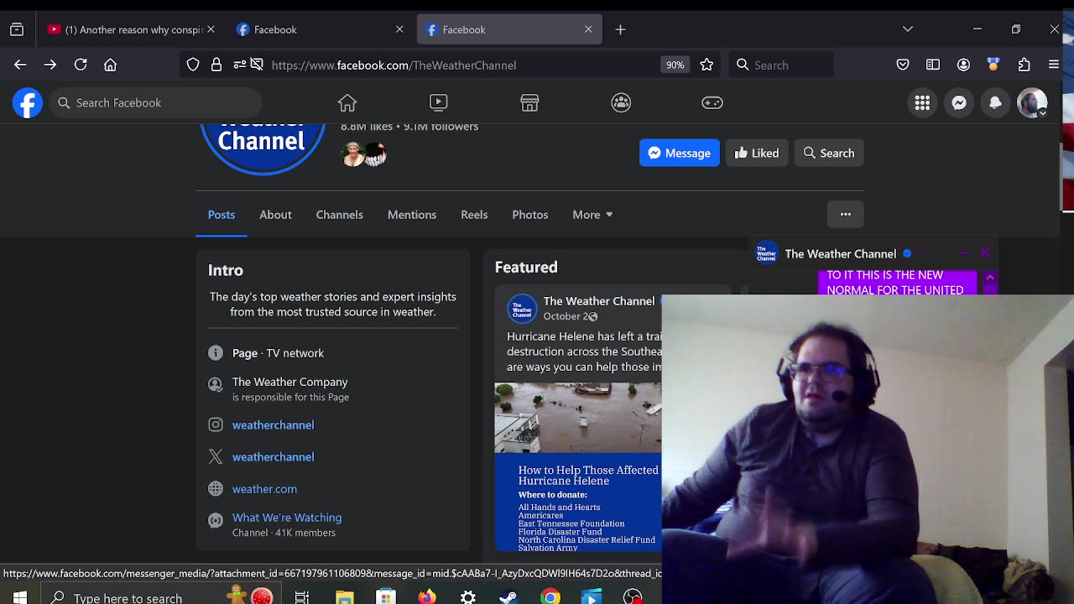Open the Facebook menu grid icon
Image resolution: width=1074 pixels, height=604 pixels.
[x=922, y=102]
